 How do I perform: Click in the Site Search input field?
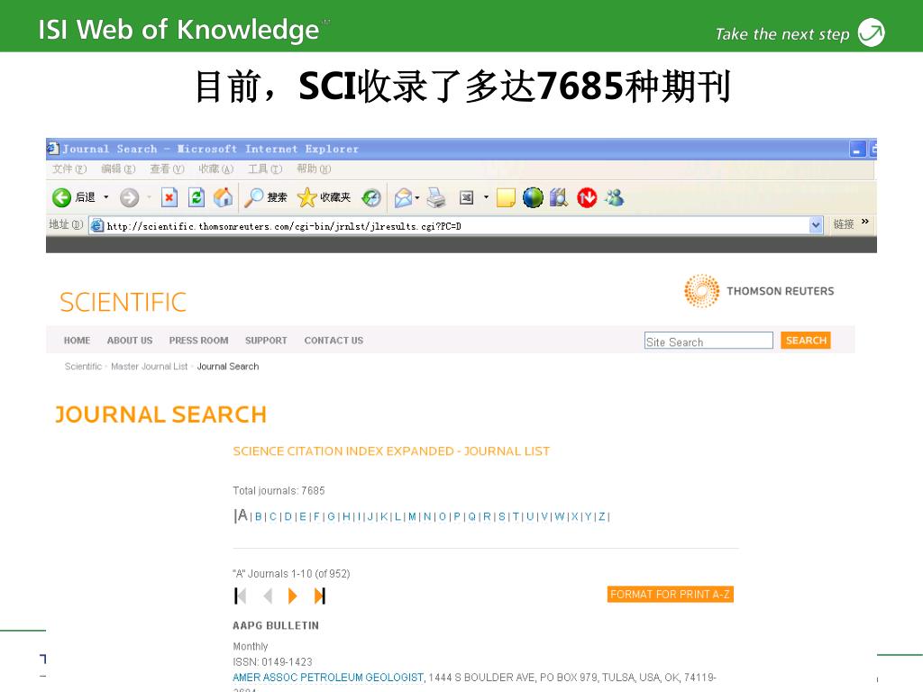click(708, 341)
